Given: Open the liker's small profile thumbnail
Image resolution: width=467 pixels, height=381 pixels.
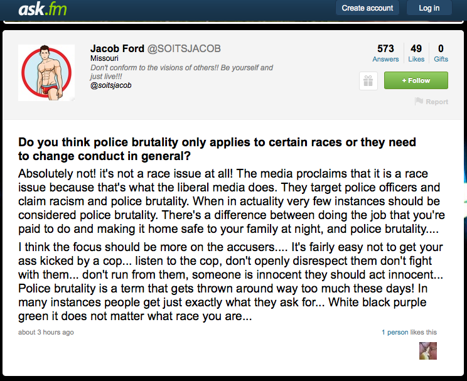Looking at the screenshot, I should (428, 351).
